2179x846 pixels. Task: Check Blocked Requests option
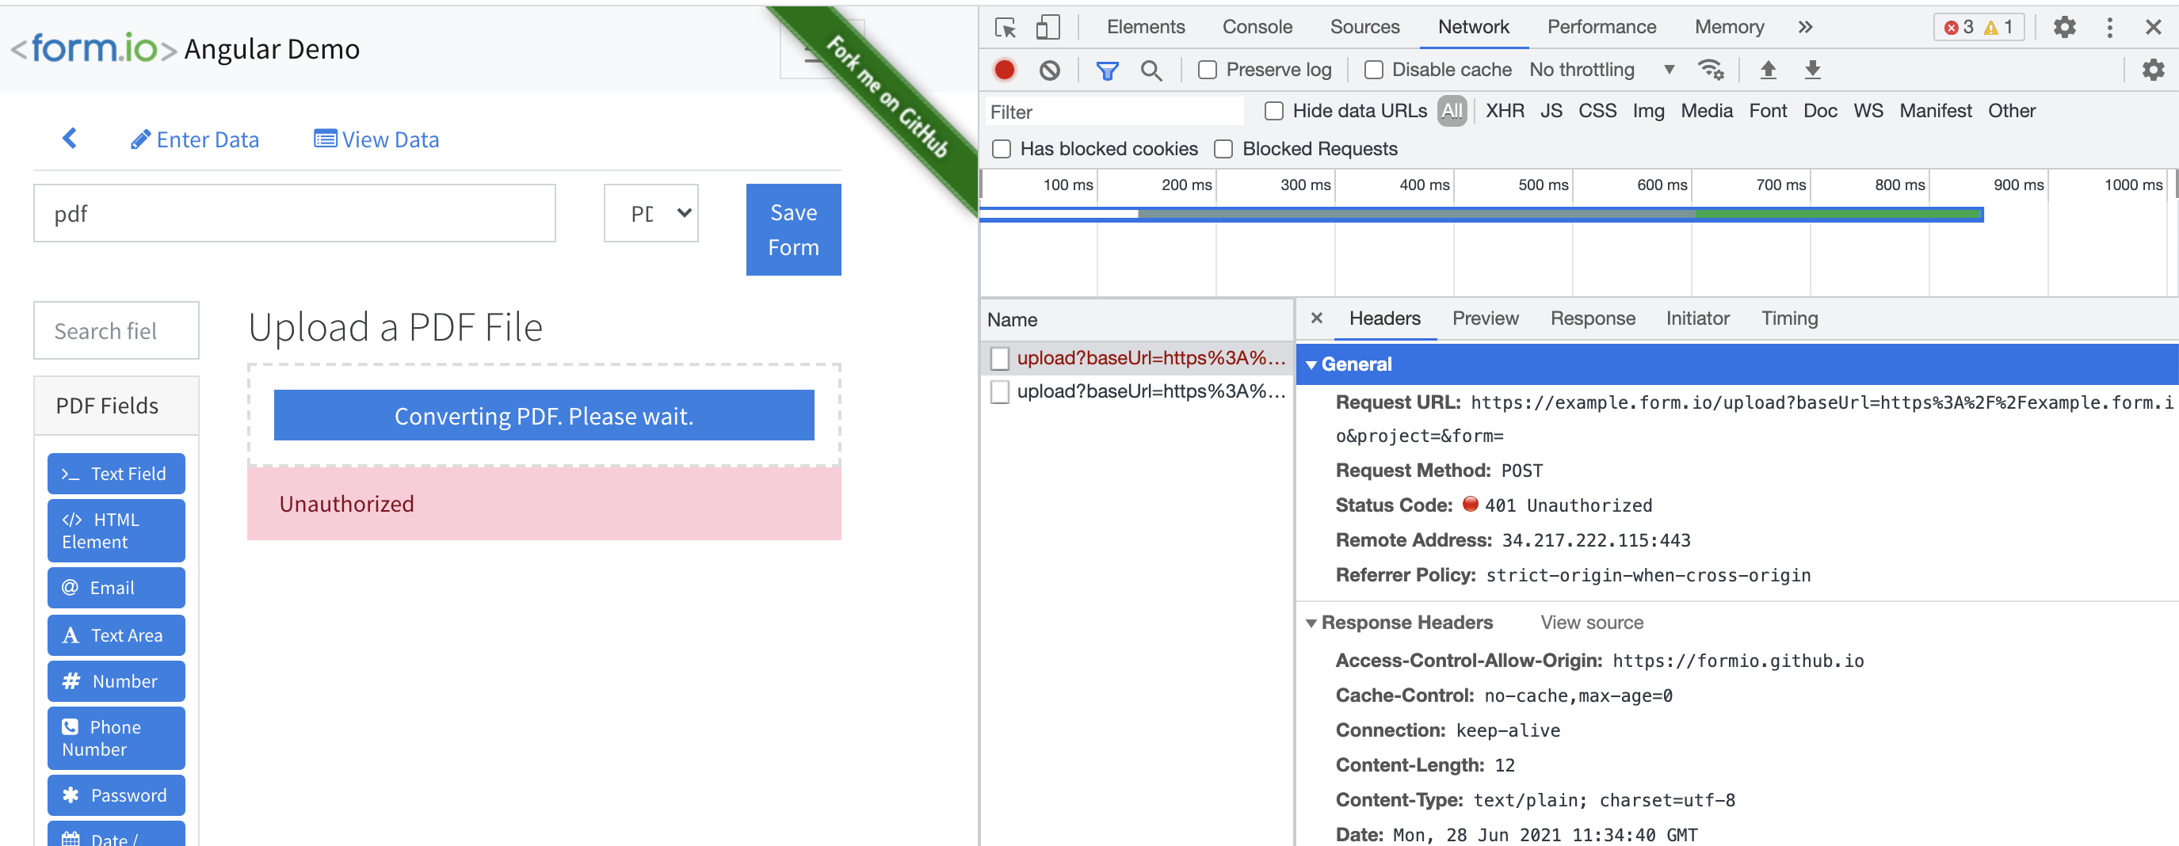1223,149
